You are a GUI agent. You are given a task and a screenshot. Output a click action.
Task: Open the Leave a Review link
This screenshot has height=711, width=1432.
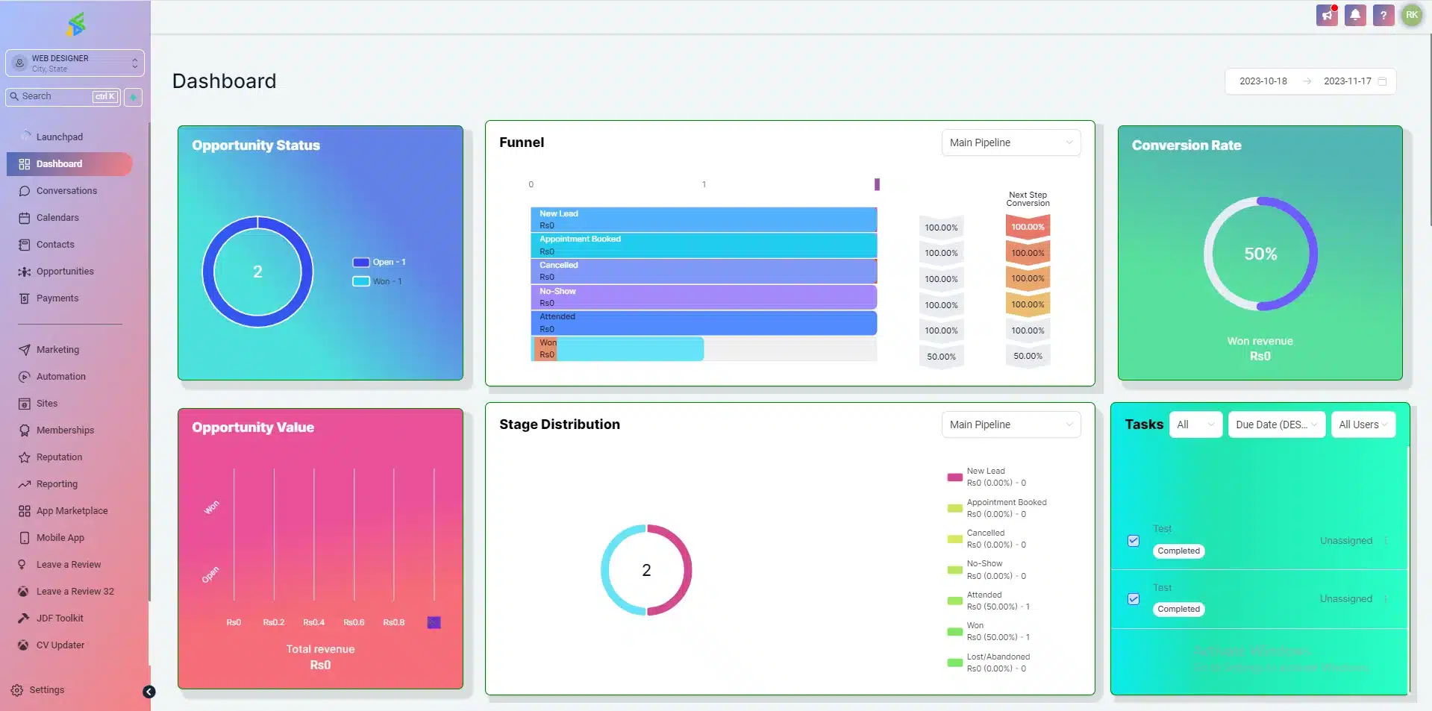tap(68, 565)
